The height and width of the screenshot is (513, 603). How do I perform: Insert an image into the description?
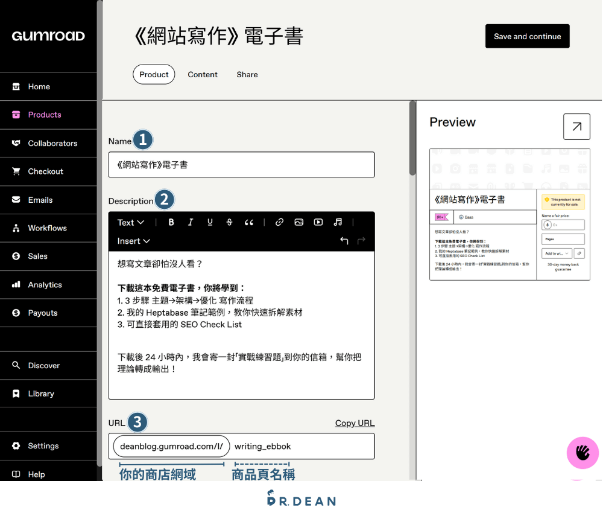click(x=298, y=222)
